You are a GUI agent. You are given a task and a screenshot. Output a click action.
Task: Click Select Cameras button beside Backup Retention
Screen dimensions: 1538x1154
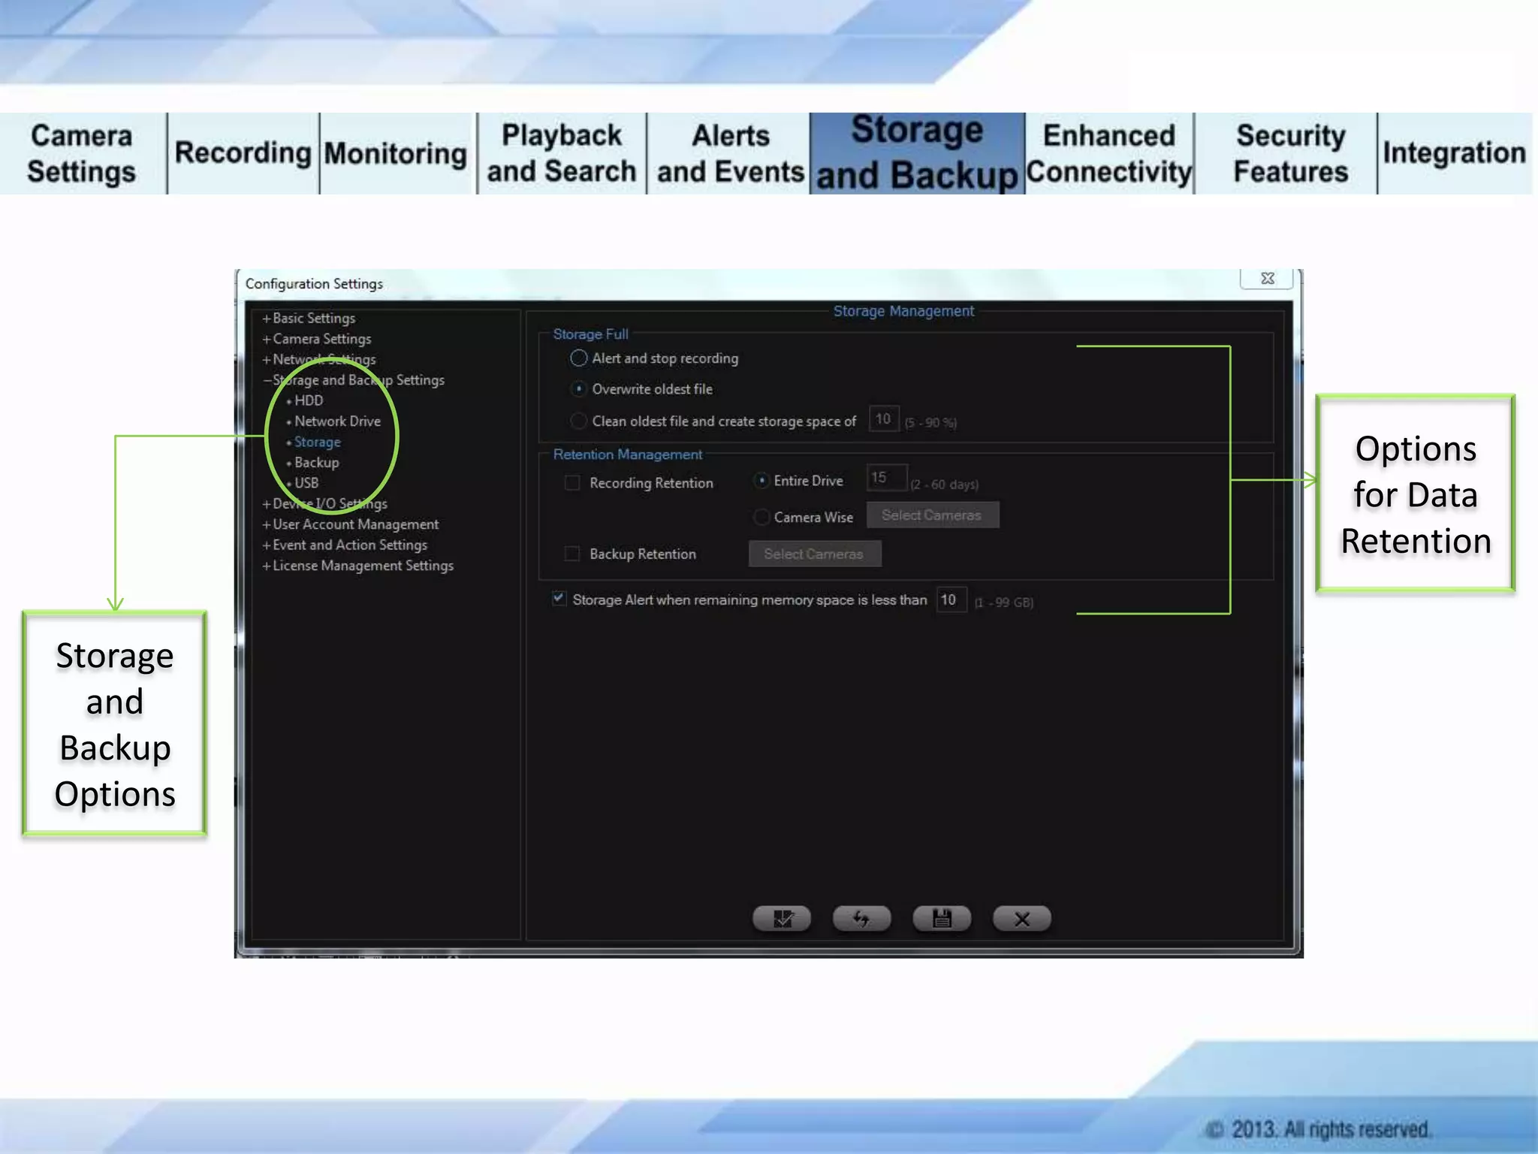[814, 554]
